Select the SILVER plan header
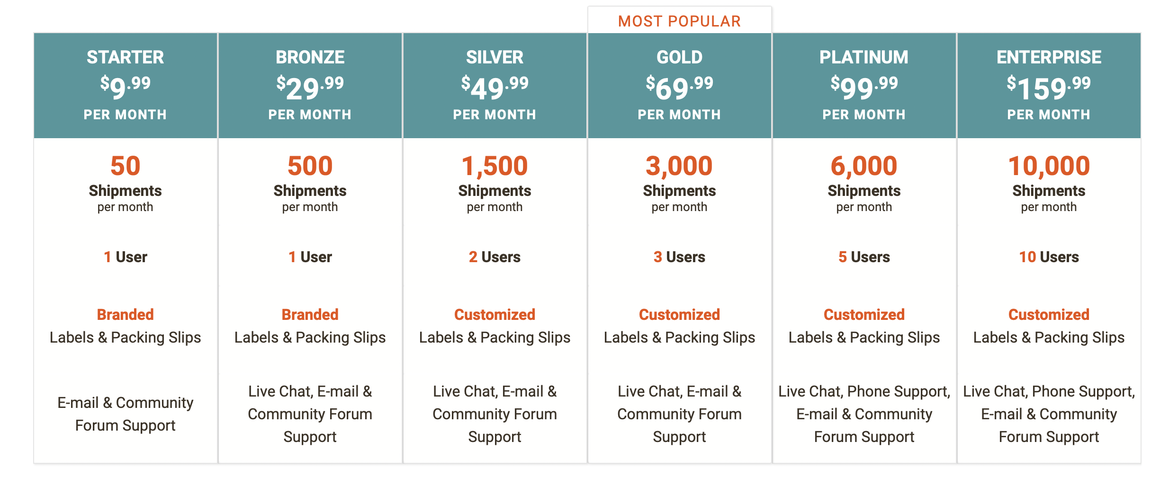The width and height of the screenshot is (1169, 477). (x=495, y=86)
